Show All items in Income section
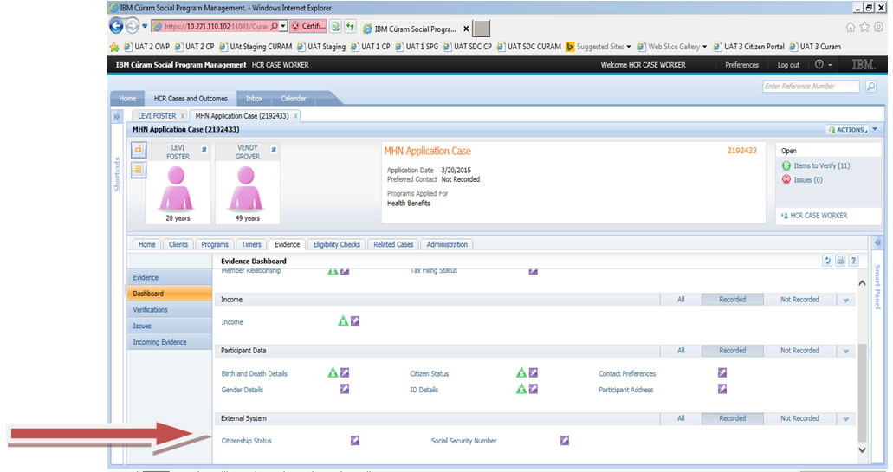The width and height of the screenshot is (893, 472). coord(681,300)
